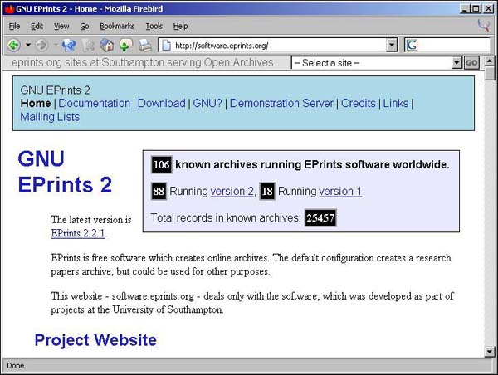The height and width of the screenshot is (375, 498).
Task: Open the View menu
Action: pyautogui.click(x=61, y=26)
